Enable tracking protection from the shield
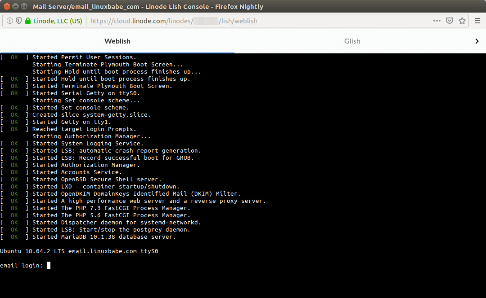This screenshot has width=486, height=298. 19,21
